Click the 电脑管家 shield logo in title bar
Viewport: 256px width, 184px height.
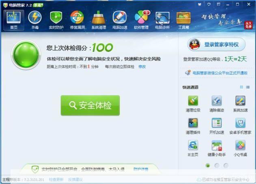5,5
